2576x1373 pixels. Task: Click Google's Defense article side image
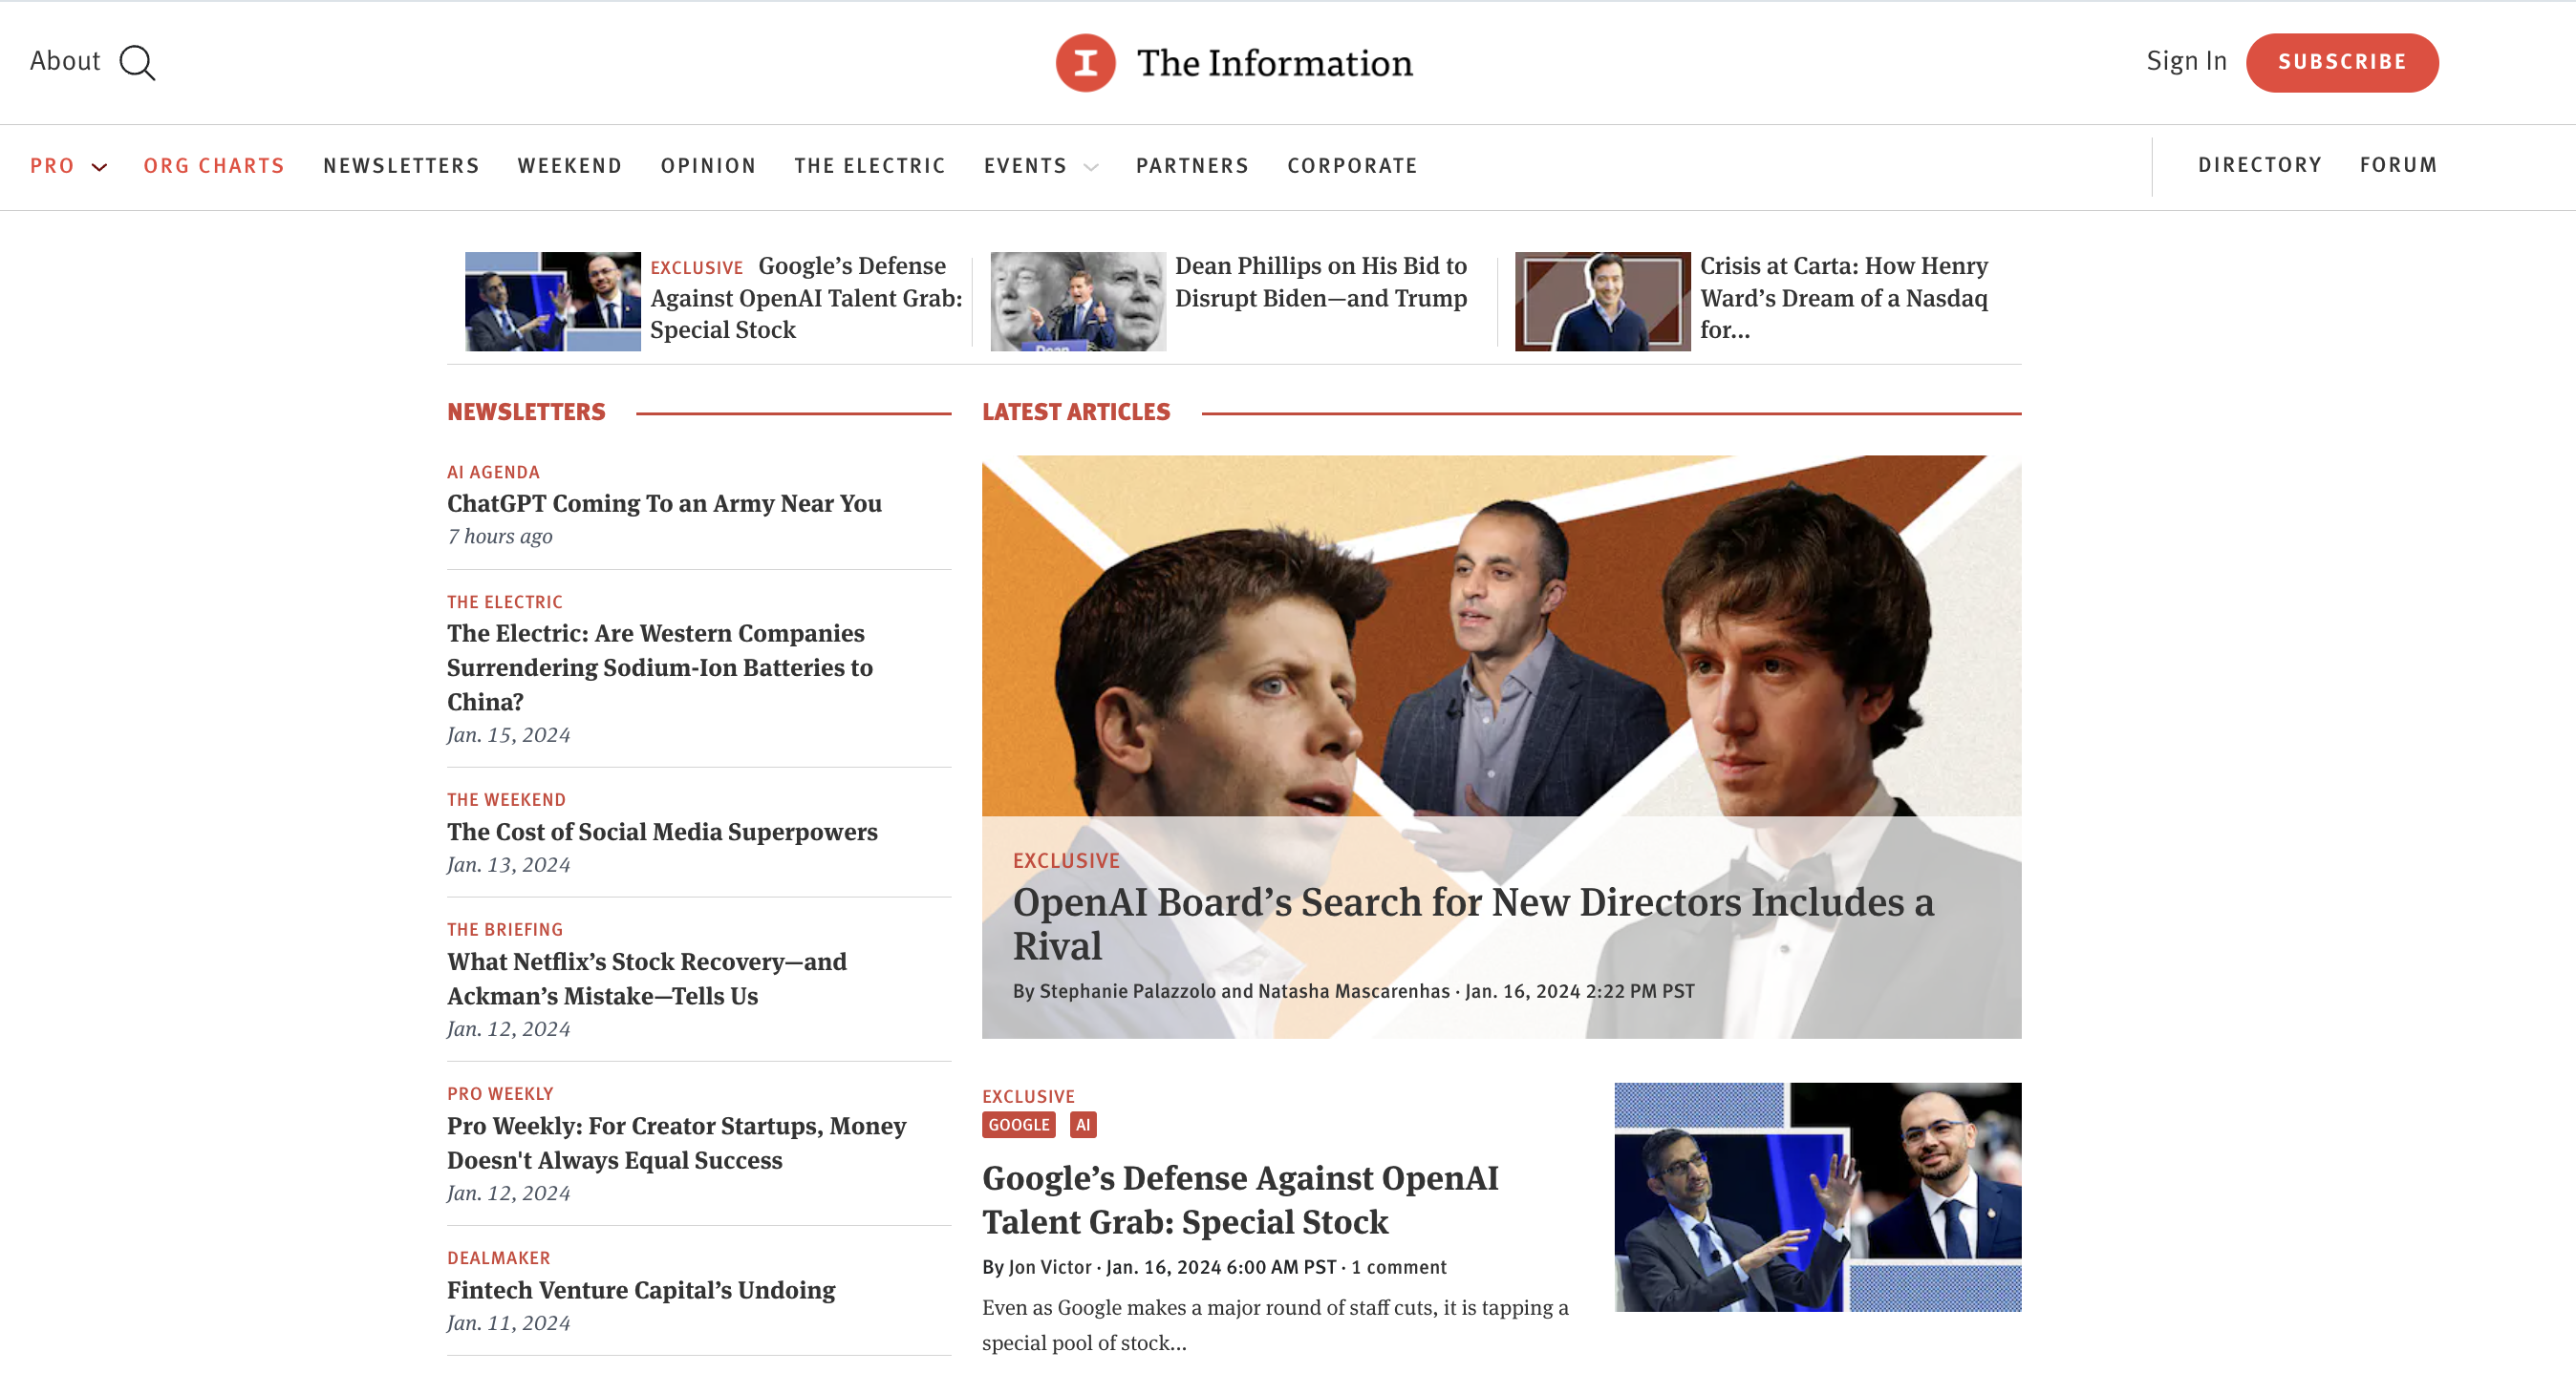pyautogui.click(x=1817, y=1196)
